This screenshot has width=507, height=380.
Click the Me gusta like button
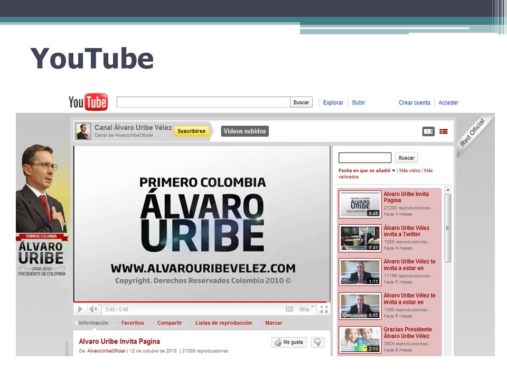(x=289, y=342)
